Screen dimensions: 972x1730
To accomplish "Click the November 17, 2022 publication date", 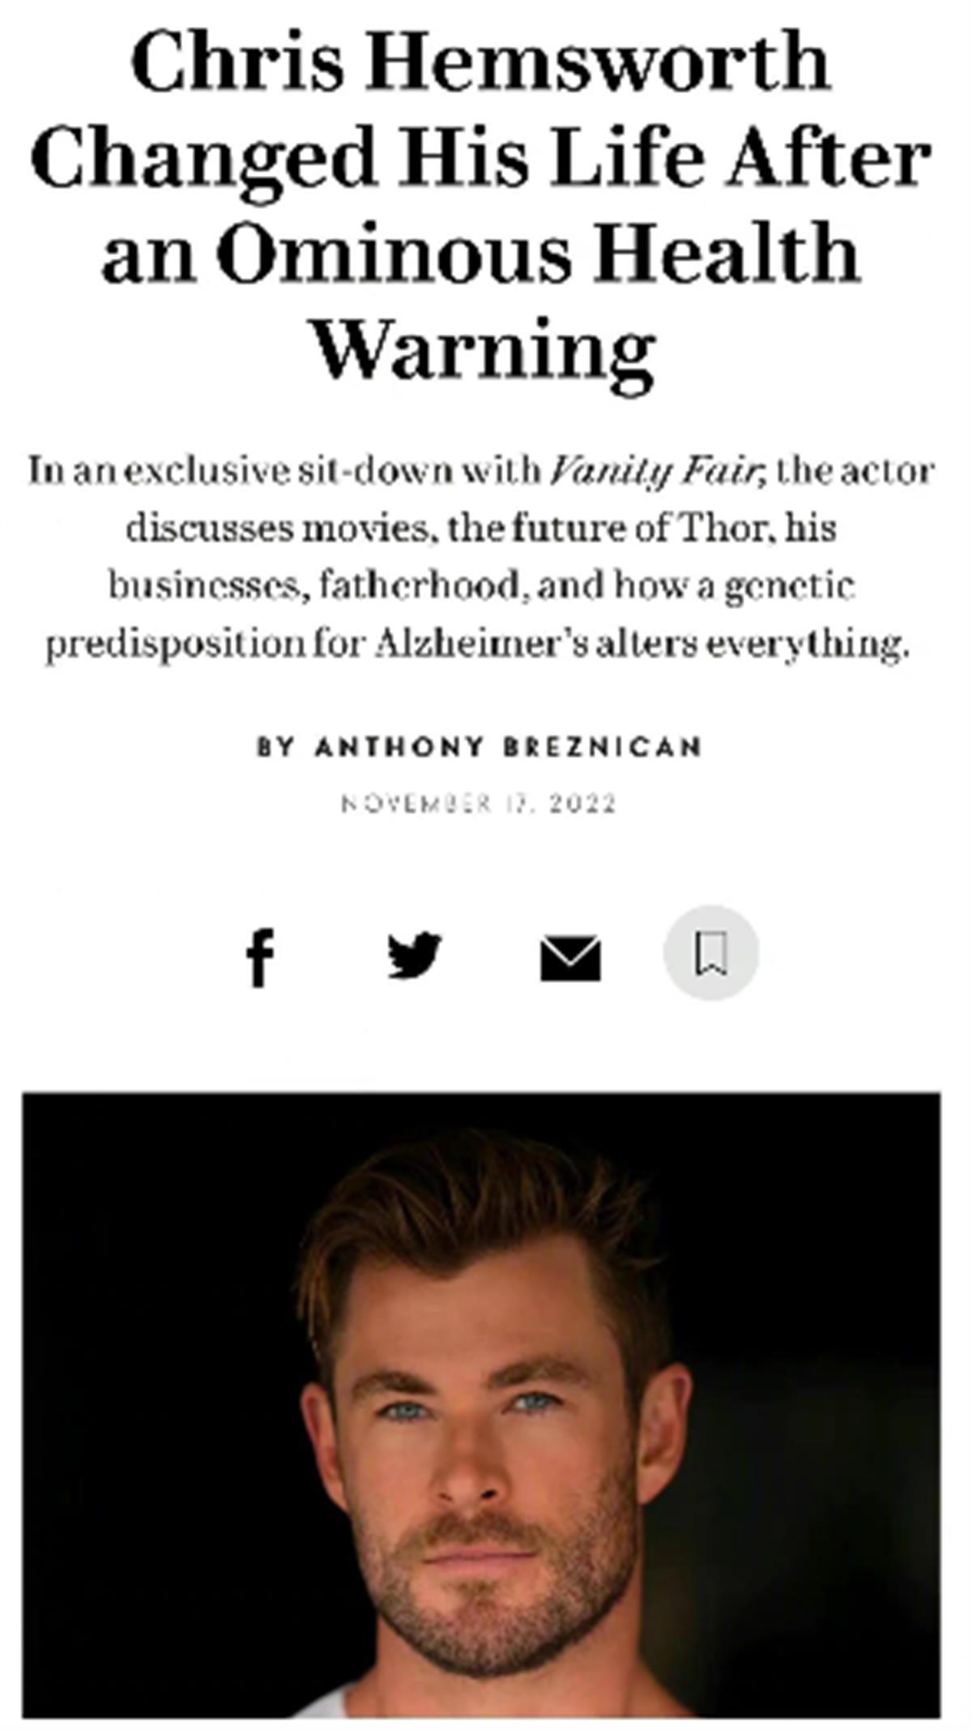I will (x=480, y=804).
